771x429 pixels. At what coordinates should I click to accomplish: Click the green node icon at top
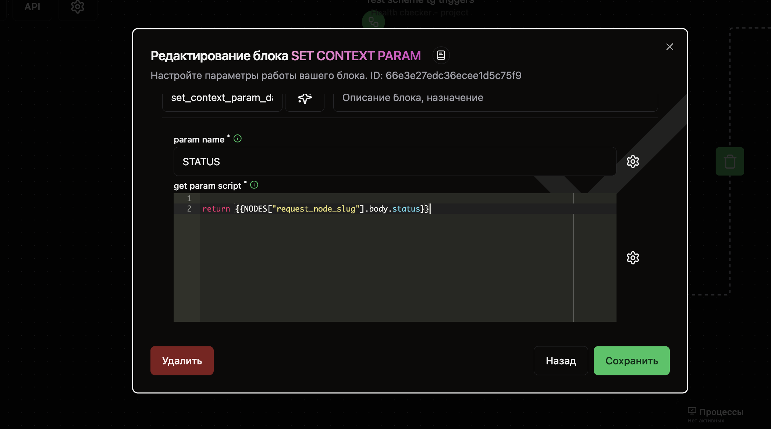(x=373, y=22)
